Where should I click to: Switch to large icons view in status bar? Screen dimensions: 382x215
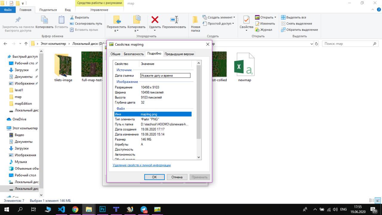(x=378, y=200)
